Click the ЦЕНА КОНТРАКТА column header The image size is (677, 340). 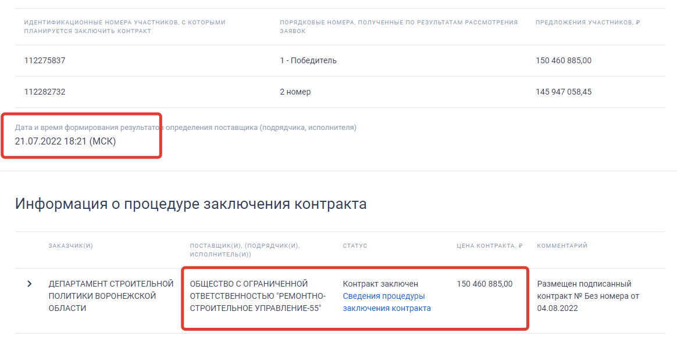489,246
